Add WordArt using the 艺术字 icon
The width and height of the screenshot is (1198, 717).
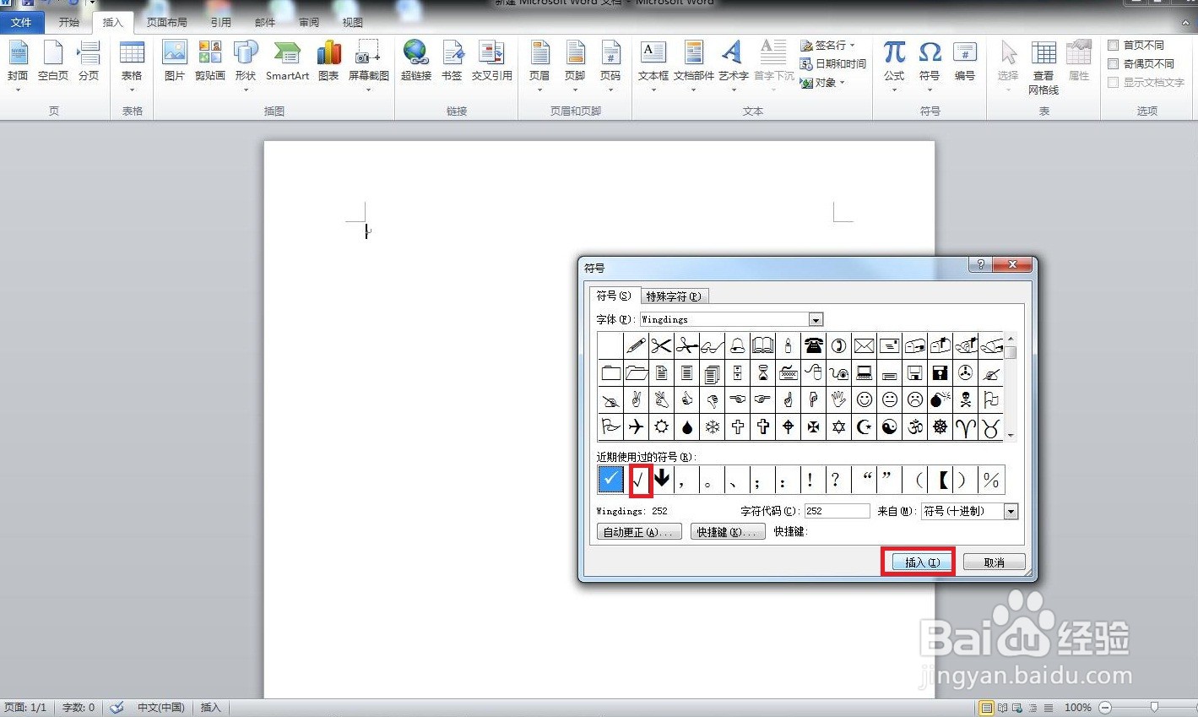pos(731,59)
